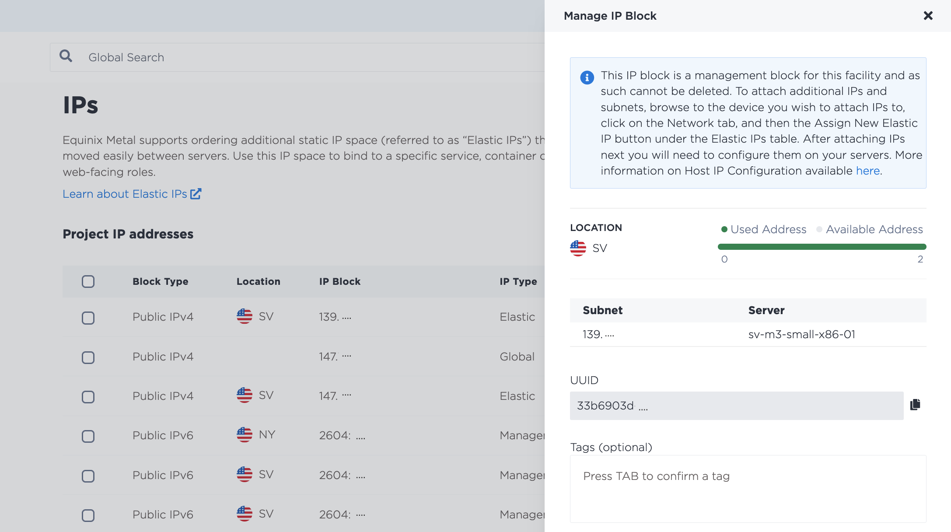Select the checkbox for the Global IPv4 row
Screen dimensions: 951x532
pos(88,357)
